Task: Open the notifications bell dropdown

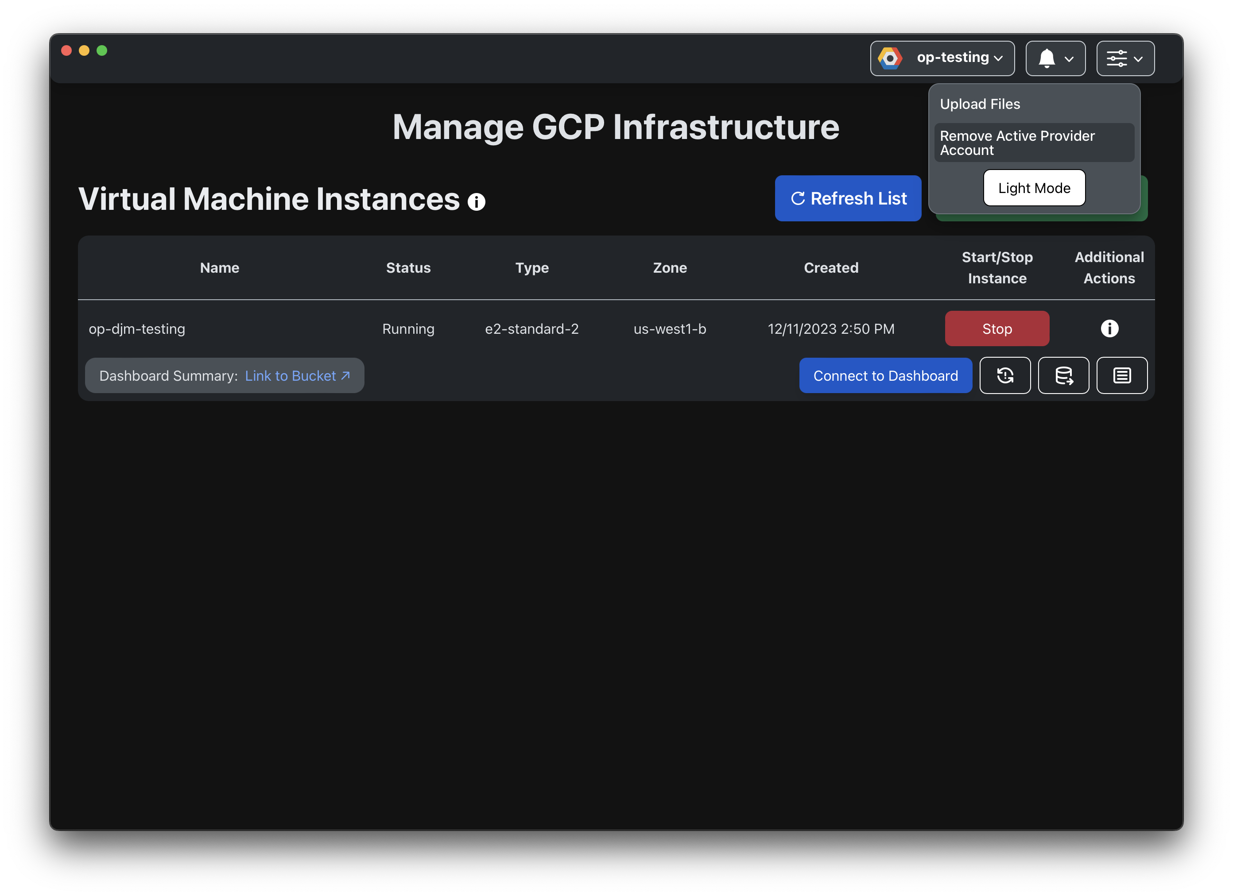Action: (x=1055, y=58)
